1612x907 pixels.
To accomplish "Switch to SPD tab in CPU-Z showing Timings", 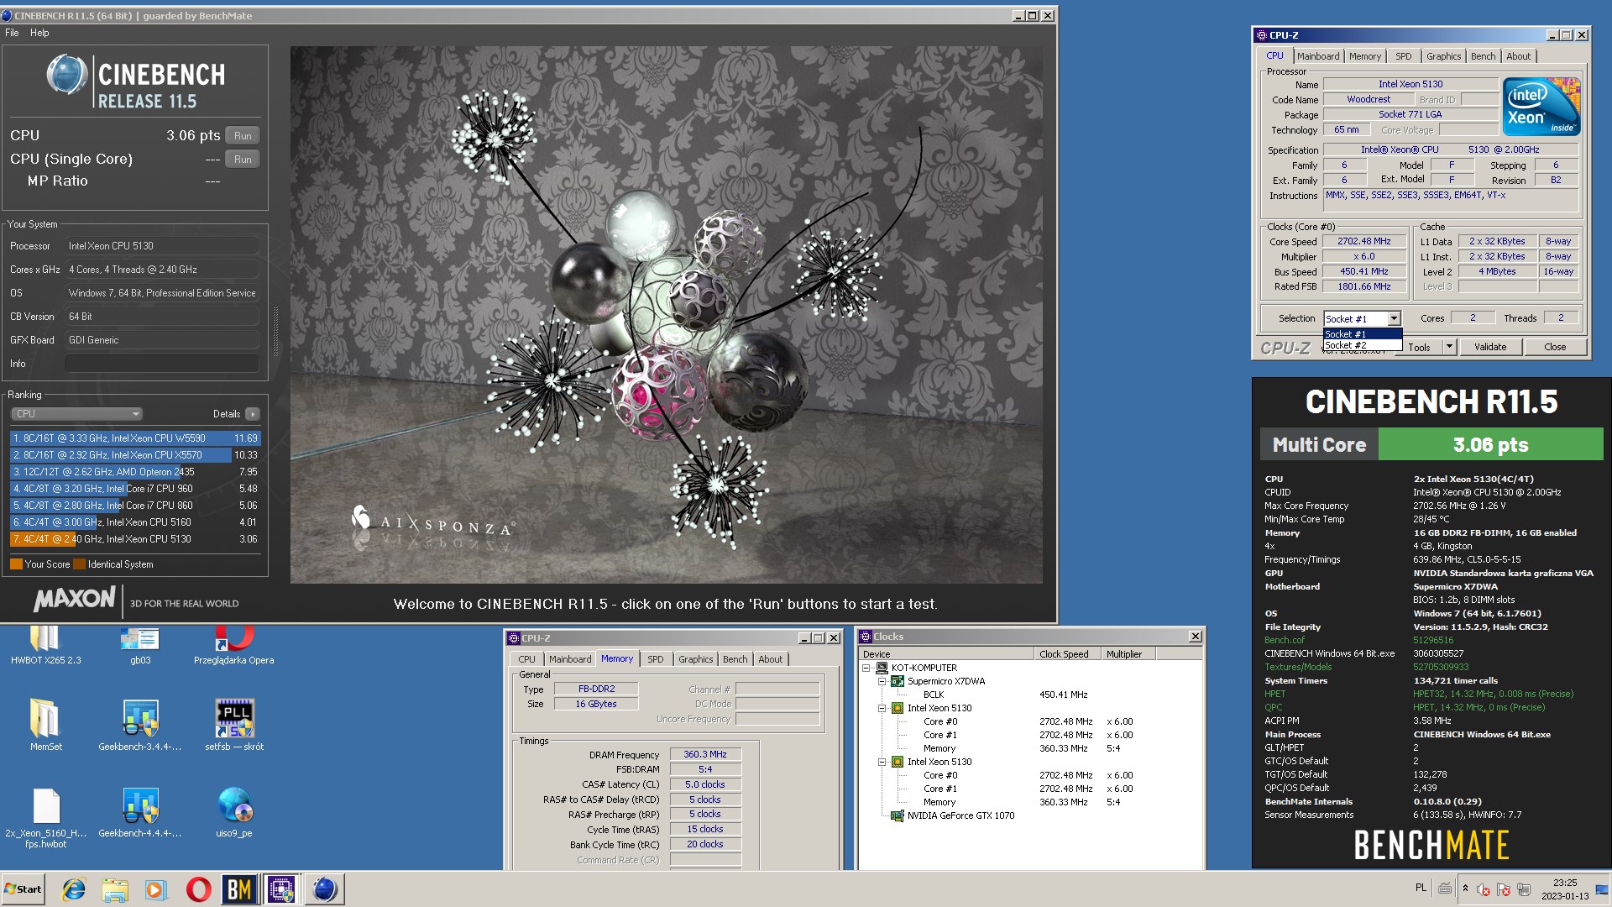I will coord(655,659).
